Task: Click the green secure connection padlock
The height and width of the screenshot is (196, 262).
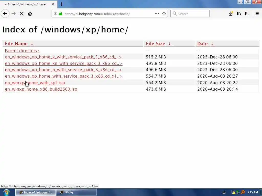Action: pos(61,14)
